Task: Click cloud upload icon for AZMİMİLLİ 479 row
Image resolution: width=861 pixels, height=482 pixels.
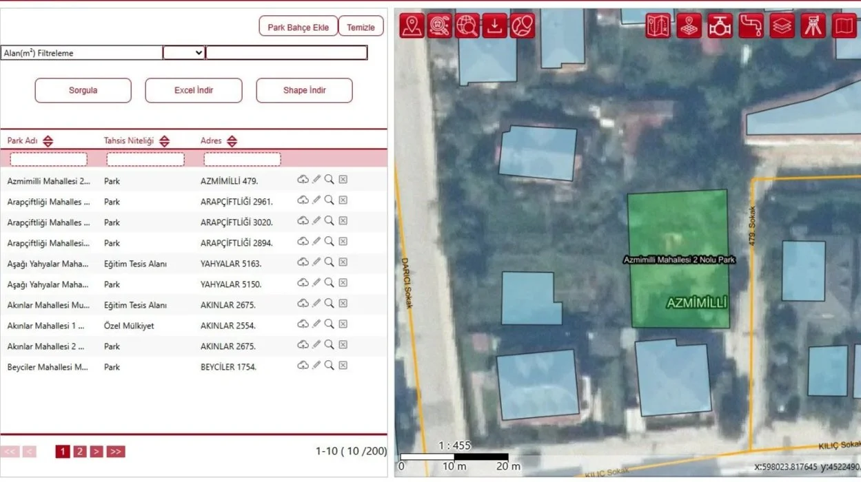Action: [x=303, y=180]
